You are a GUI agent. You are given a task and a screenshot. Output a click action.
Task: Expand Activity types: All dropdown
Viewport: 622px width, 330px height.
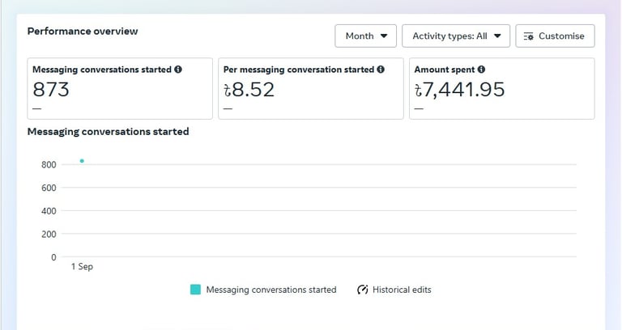click(x=456, y=36)
